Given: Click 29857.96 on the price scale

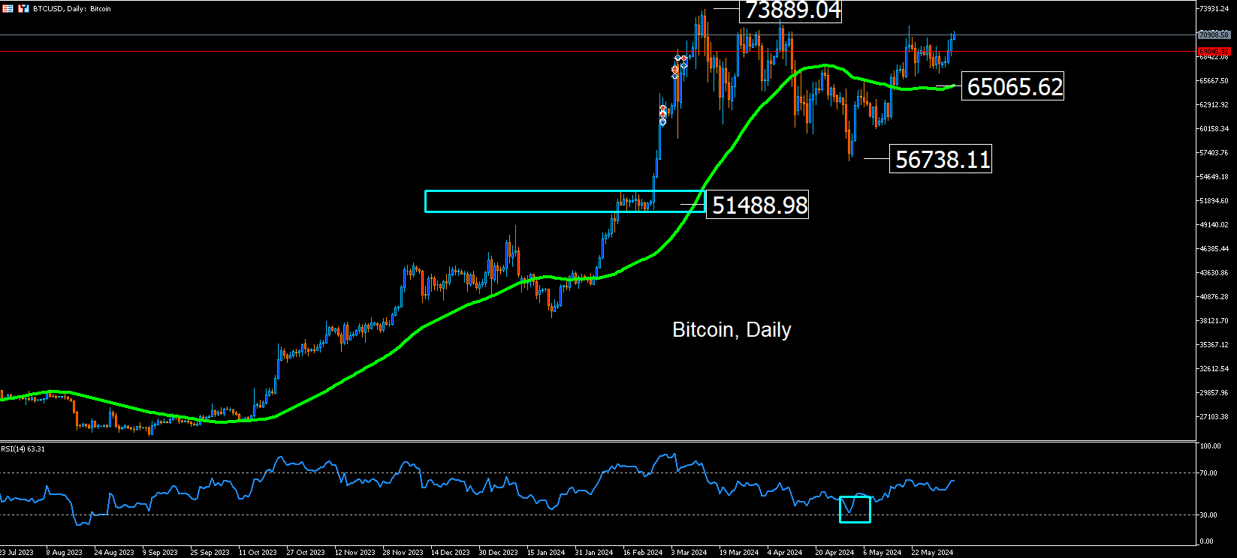Looking at the screenshot, I should (x=1214, y=393).
